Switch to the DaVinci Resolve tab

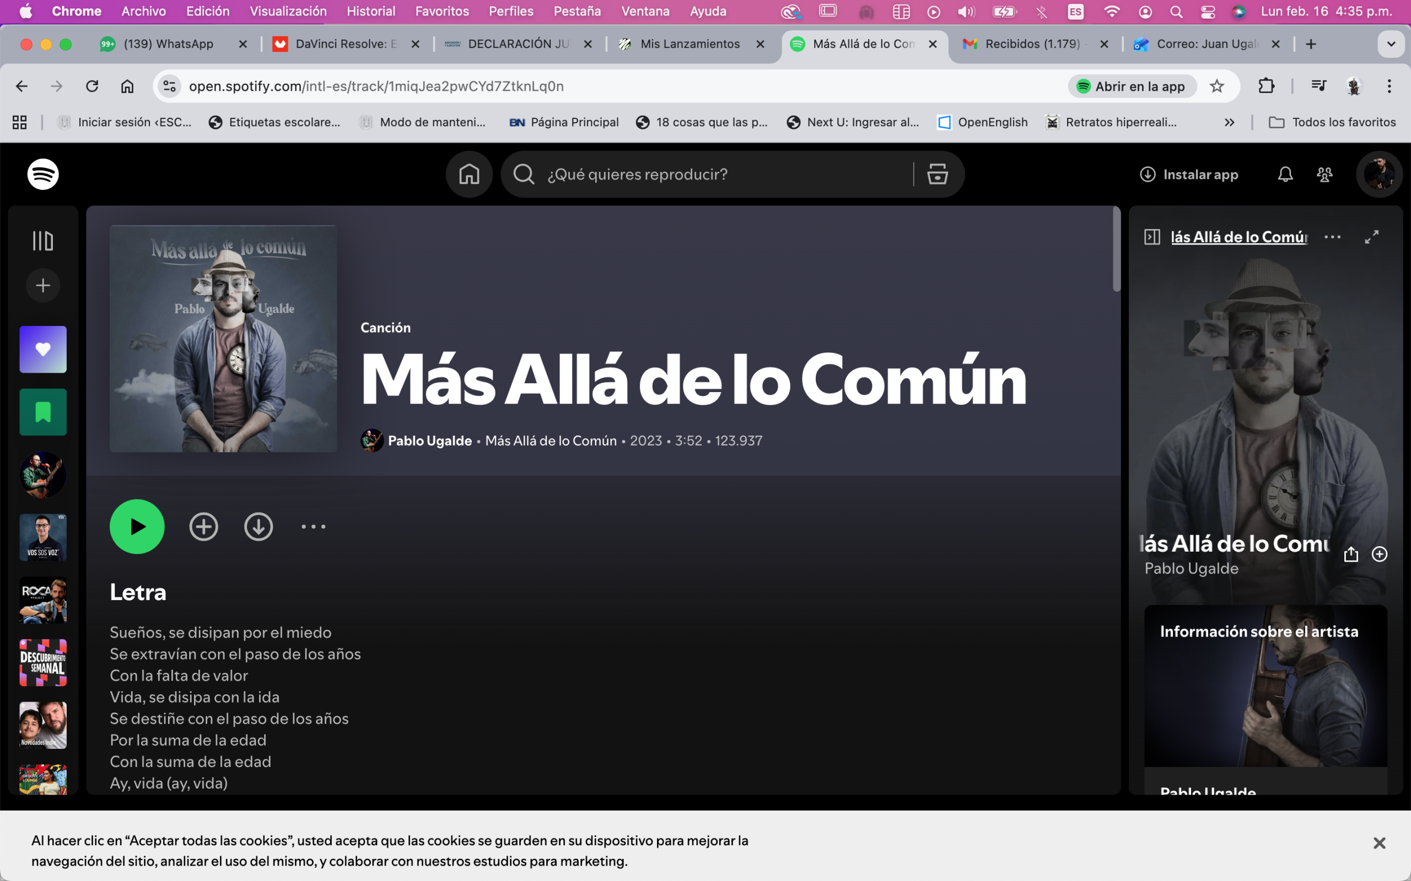346,43
